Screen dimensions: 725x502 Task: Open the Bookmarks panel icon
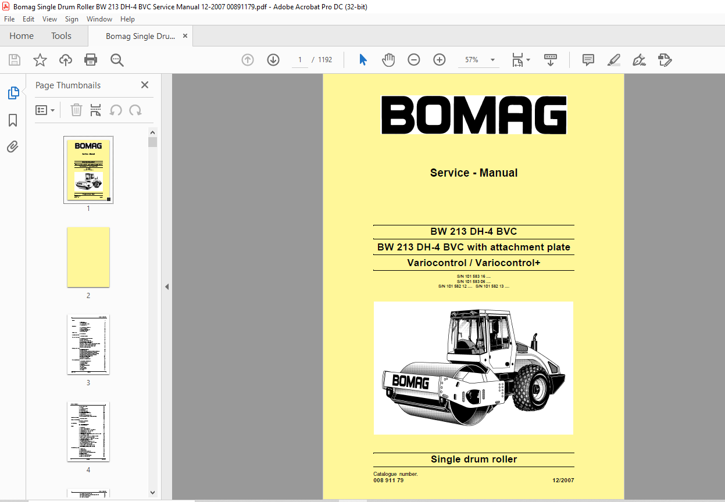coord(13,120)
